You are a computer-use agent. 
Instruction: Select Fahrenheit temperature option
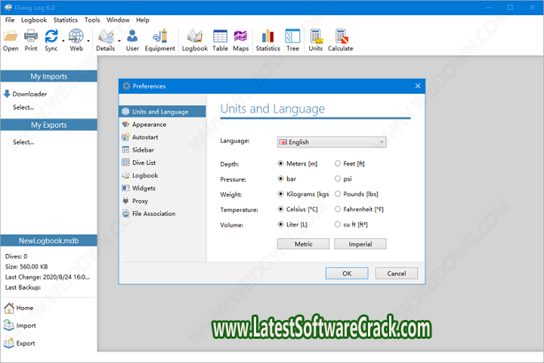click(337, 209)
